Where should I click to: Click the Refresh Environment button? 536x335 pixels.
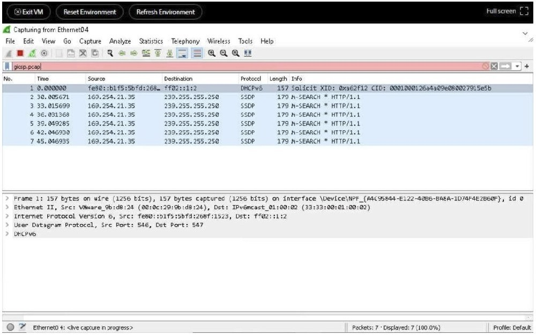(x=166, y=12)
